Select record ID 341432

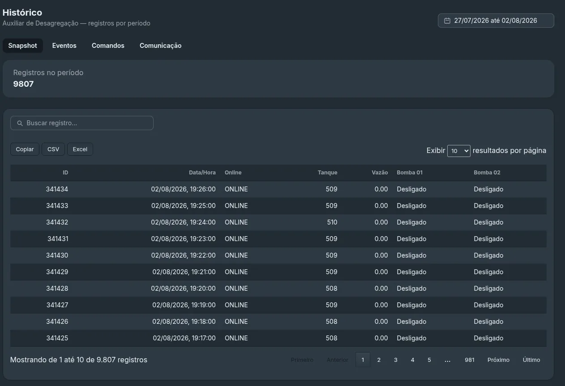click(57, 222)
